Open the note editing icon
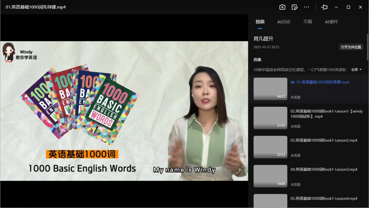Image resolution: width=369 pixels, height=208 pixels. 294,7
